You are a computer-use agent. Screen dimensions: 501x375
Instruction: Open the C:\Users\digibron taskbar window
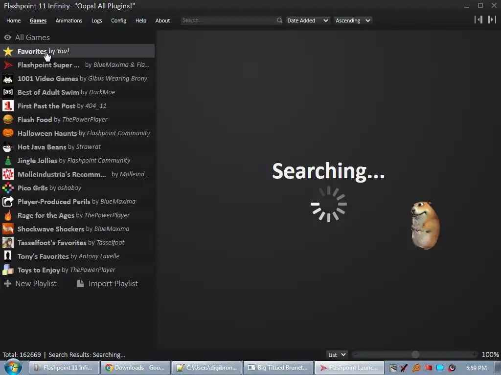pyautogui.click(x=207, y=368)
